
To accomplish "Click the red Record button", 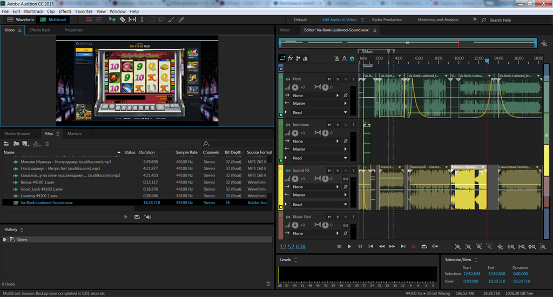I will 413,247.
